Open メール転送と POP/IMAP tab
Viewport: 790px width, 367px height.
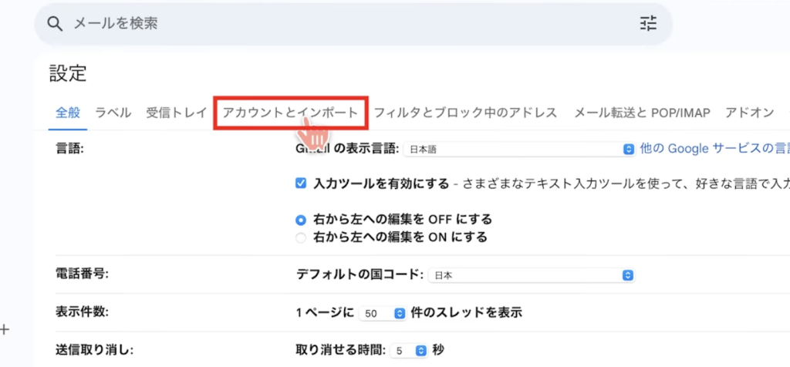(641, 113)
